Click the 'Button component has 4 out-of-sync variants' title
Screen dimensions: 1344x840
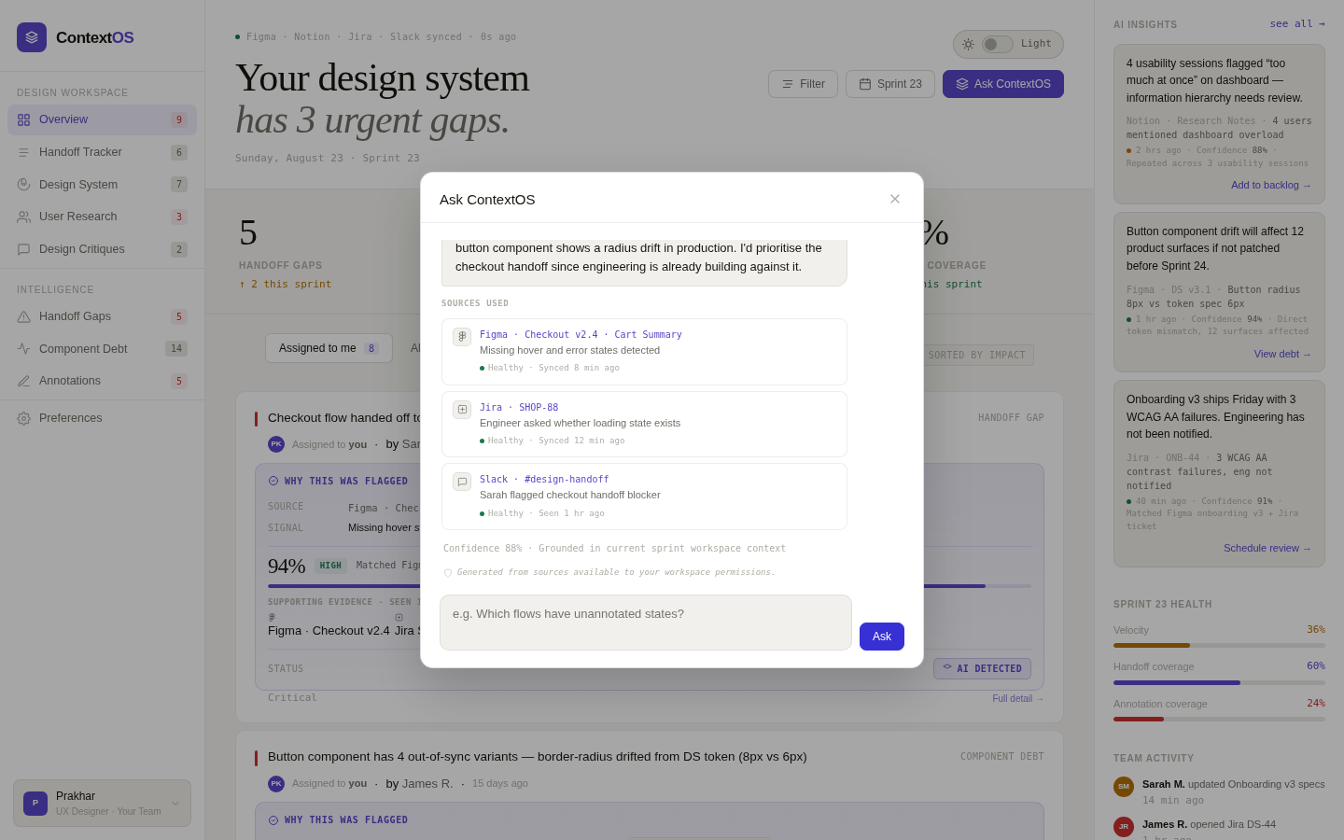(538, 757)
